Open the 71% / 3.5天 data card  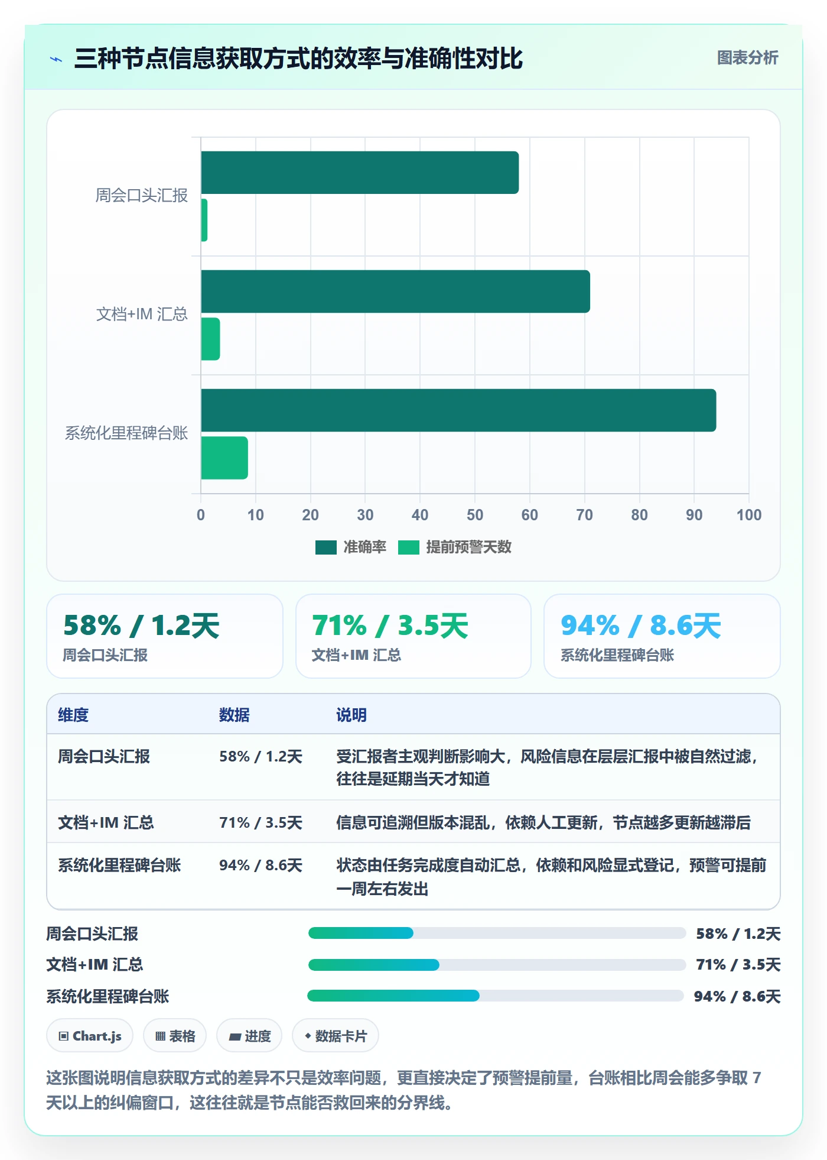pyautogui.click(x=413, y=636)
